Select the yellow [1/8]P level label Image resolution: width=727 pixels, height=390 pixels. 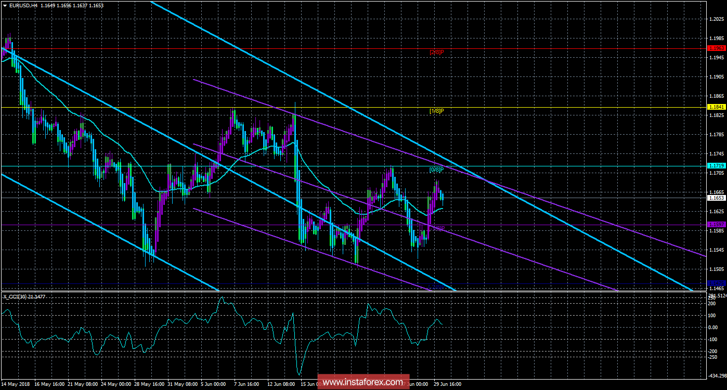click(x=436, y=111)
